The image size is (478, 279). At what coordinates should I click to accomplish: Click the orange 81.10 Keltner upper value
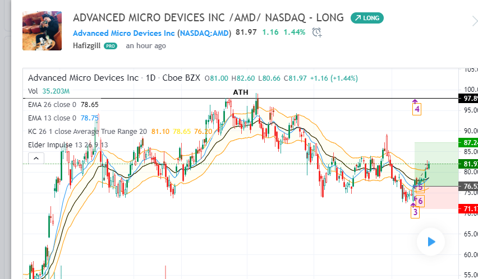point(160,132)
